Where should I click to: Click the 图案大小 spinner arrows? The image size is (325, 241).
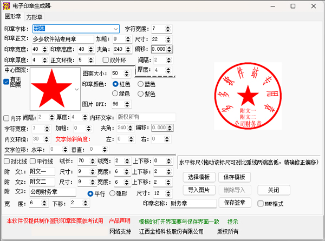click(x=126, y=73)
